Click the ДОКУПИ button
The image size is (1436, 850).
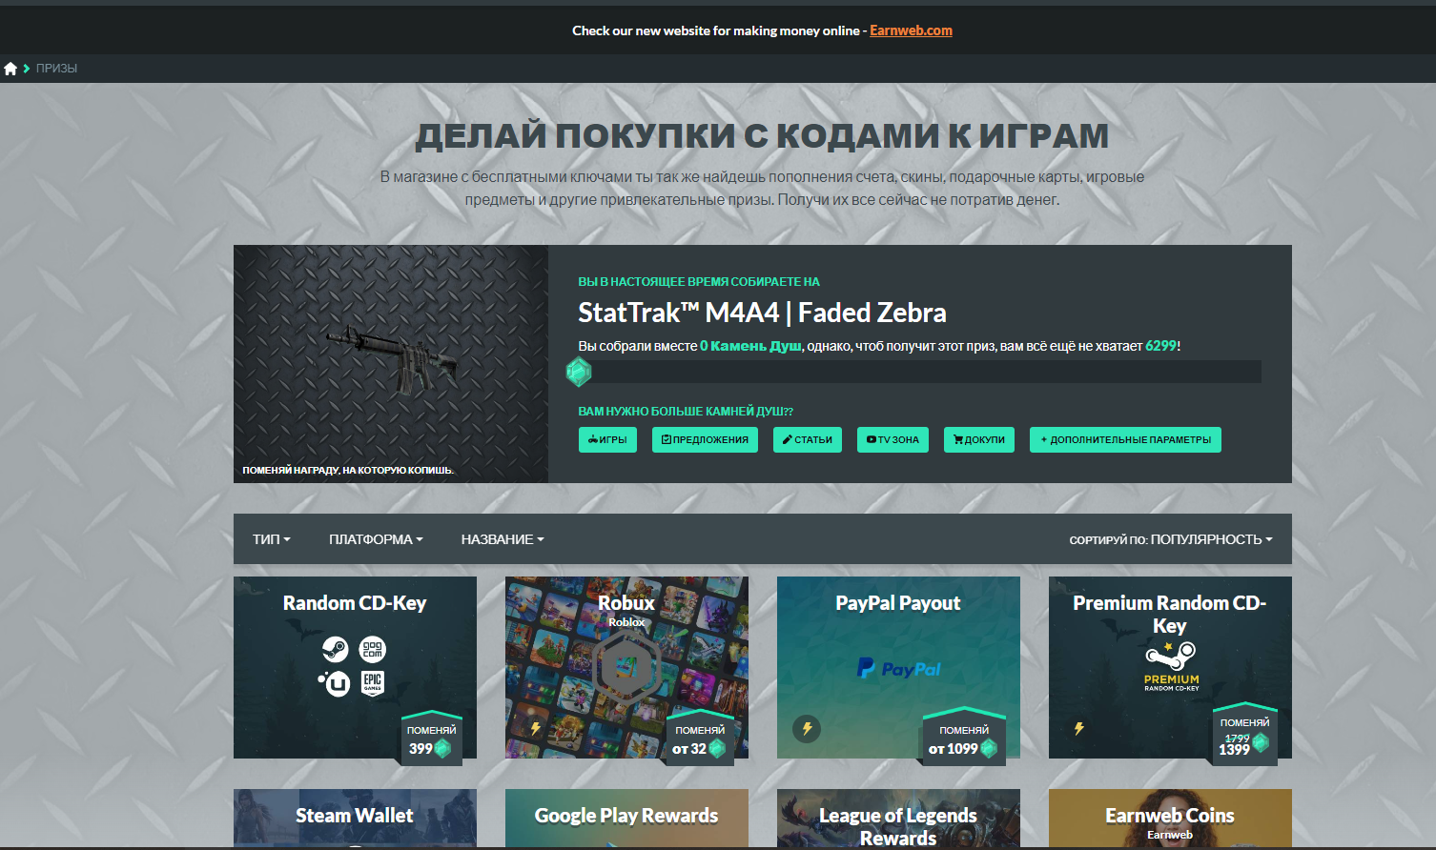coord(979,439)
